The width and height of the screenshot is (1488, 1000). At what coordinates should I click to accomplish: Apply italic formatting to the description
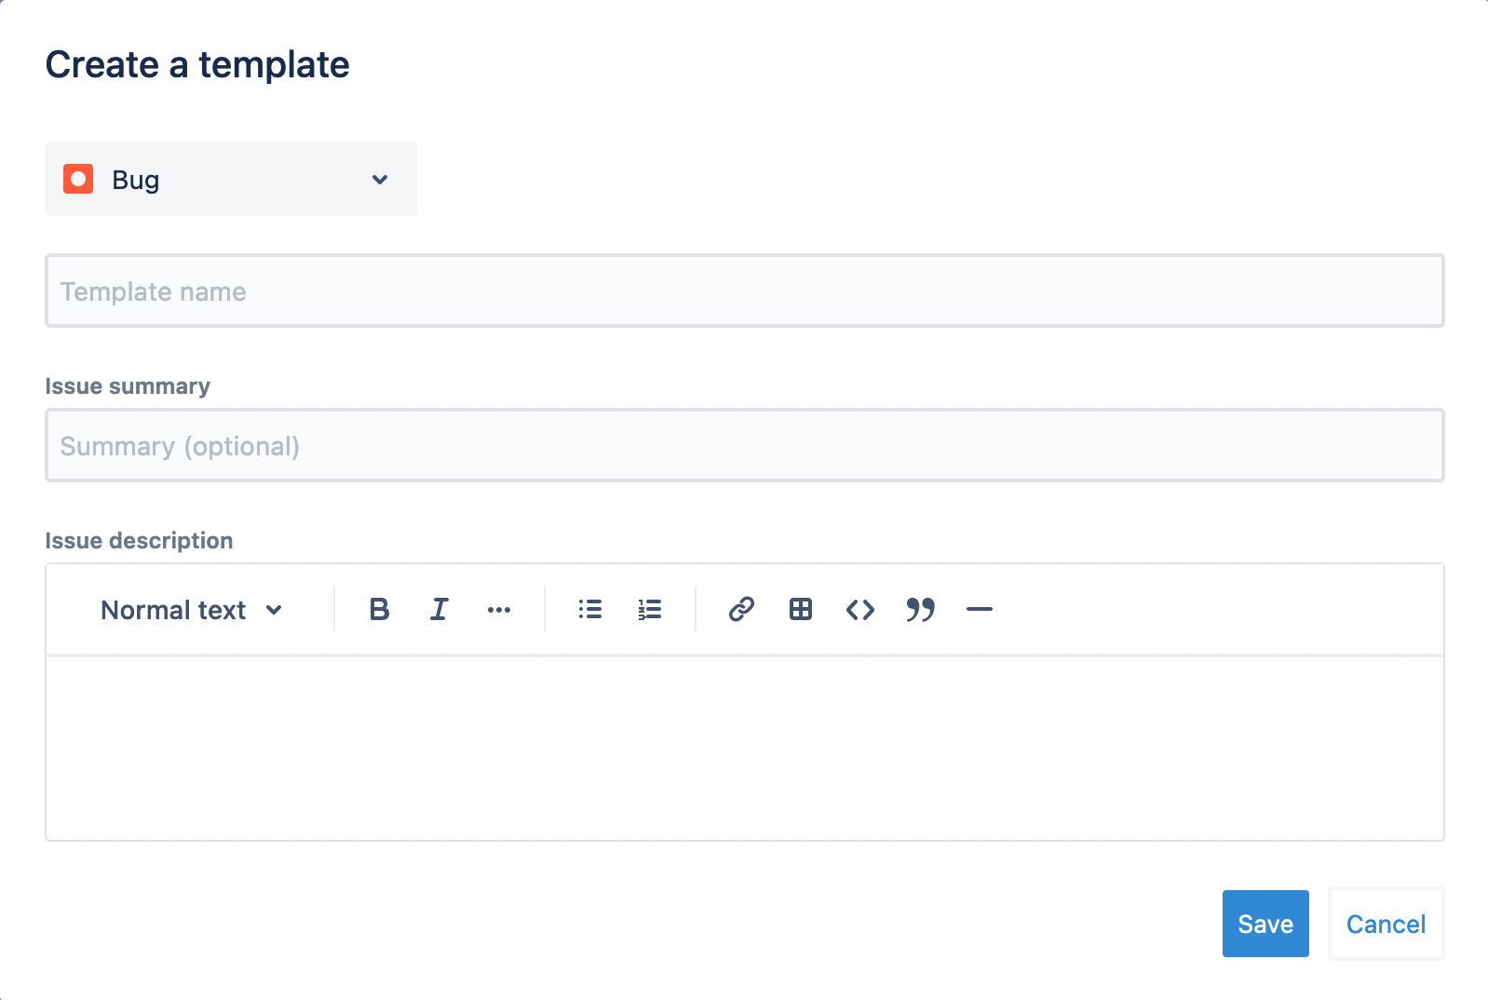click(438, 610)
